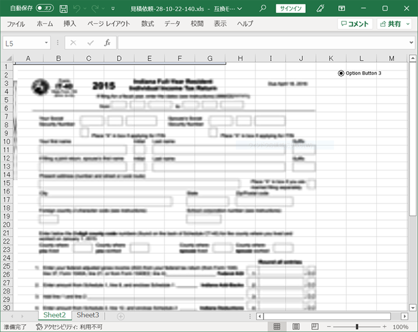Click the horizontal scrollbar right arrow
The width and height of the screenshot is (418, 332).
(x=405, y=316)
